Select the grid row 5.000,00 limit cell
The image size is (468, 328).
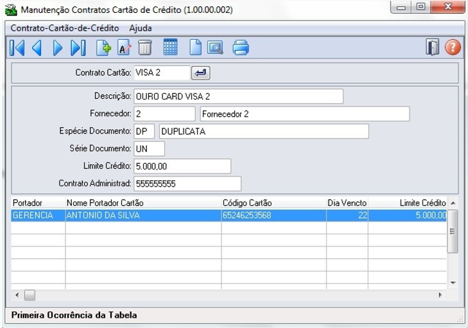(408, 216)
